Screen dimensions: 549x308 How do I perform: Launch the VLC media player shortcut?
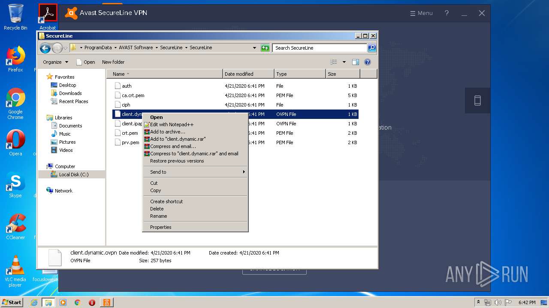(15, 271)
